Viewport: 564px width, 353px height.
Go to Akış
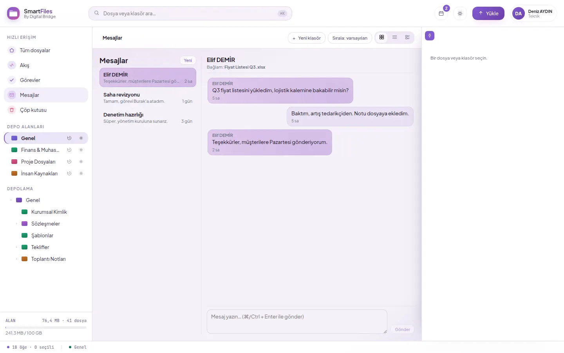[x=46, y=65]
